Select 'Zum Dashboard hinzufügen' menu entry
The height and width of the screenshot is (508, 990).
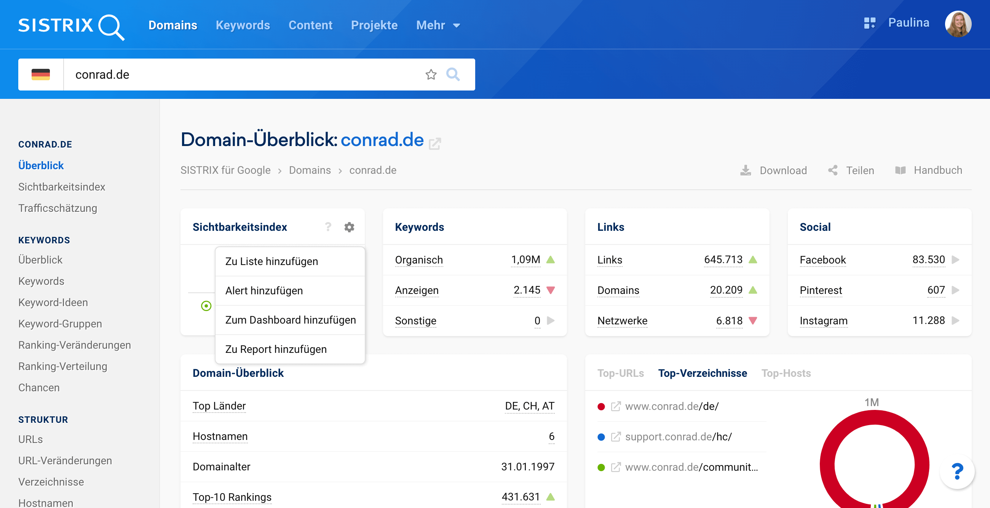[x=290, y=320]
